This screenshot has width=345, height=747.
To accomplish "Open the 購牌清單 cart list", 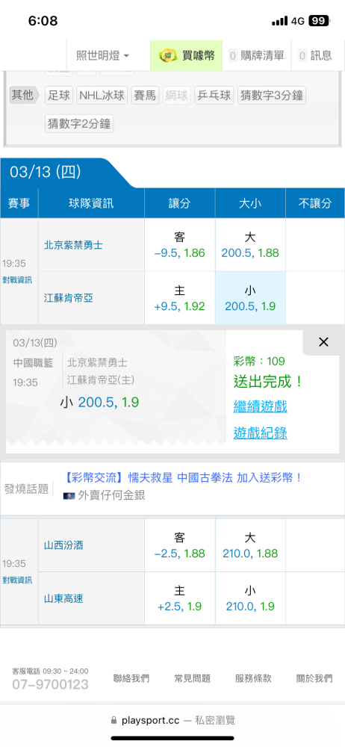I will coord(256,56).
